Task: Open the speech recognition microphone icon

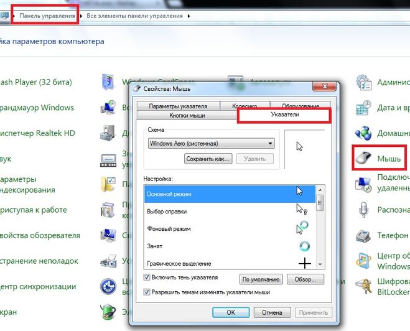Action: click(363, 210)
